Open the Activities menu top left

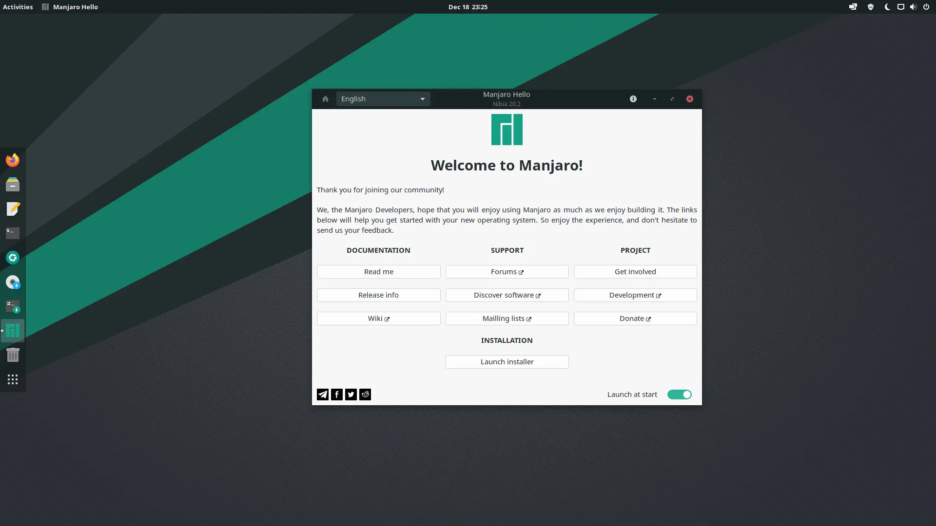coord(18,6)
